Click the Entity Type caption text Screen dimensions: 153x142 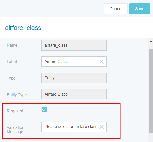coord(17,95)
